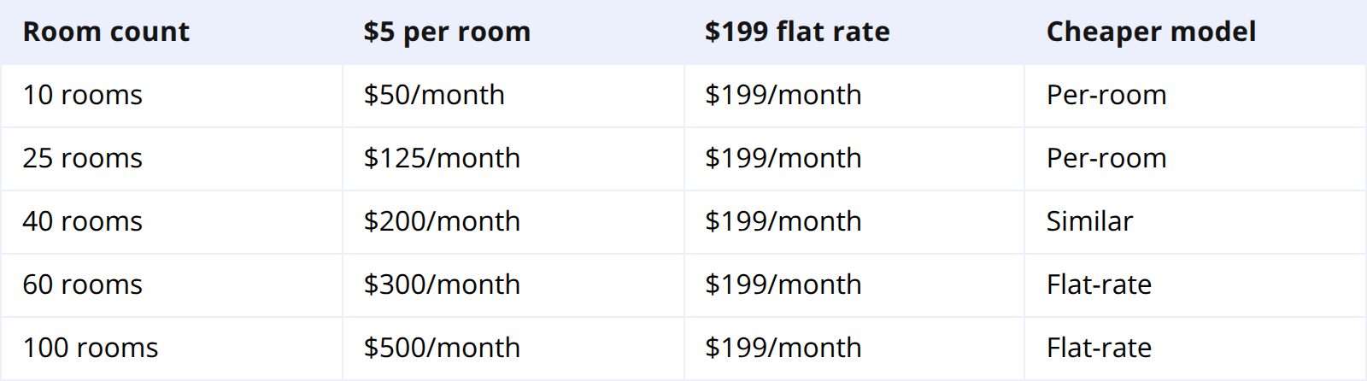Click Flat-rate in the 100 rooms row
The width and height of the screenshot is (1367, 381).
[x=1099, y=348]
